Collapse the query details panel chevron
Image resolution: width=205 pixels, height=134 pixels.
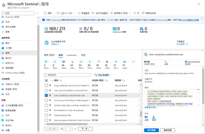coord(202,51)
